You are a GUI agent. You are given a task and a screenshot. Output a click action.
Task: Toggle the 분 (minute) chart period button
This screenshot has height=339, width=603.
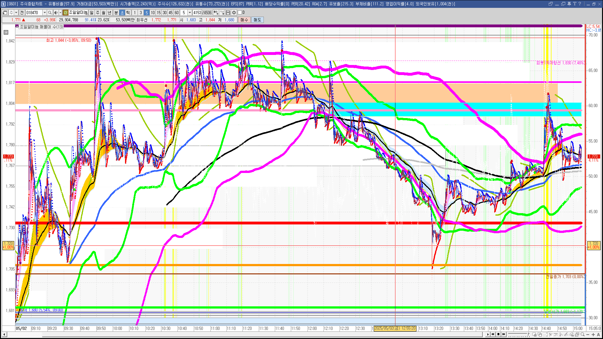(116, 13)
